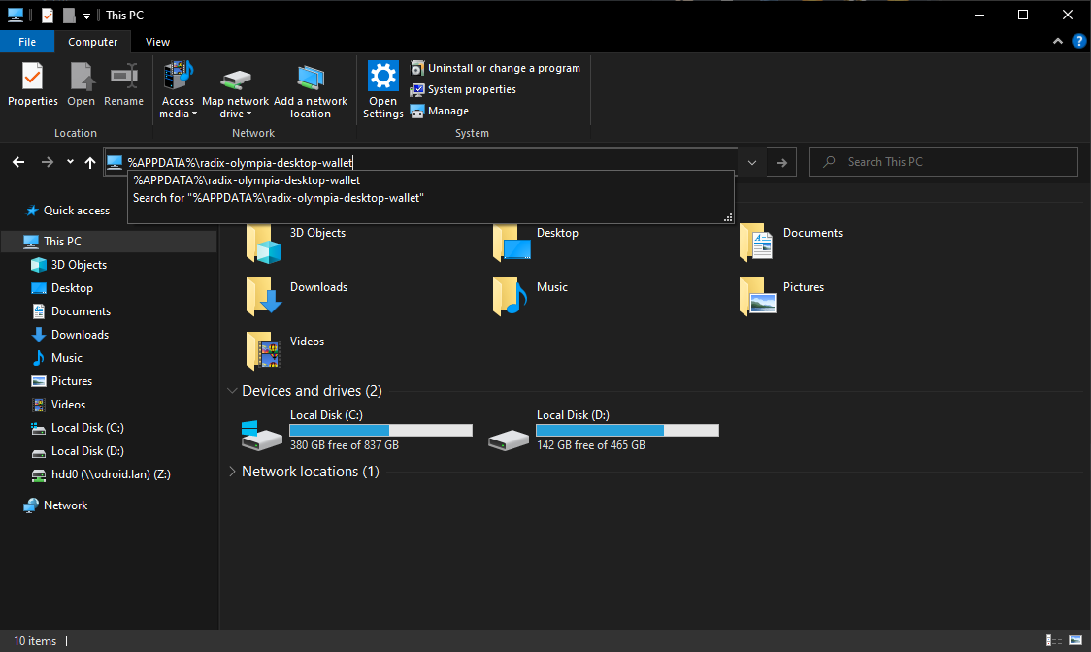Image resolution: width=1091 pixels, height=652 pixels.
Task: Select the Music folder icon in the main pane
Action: pyautogui.click(x=510, y=297)
